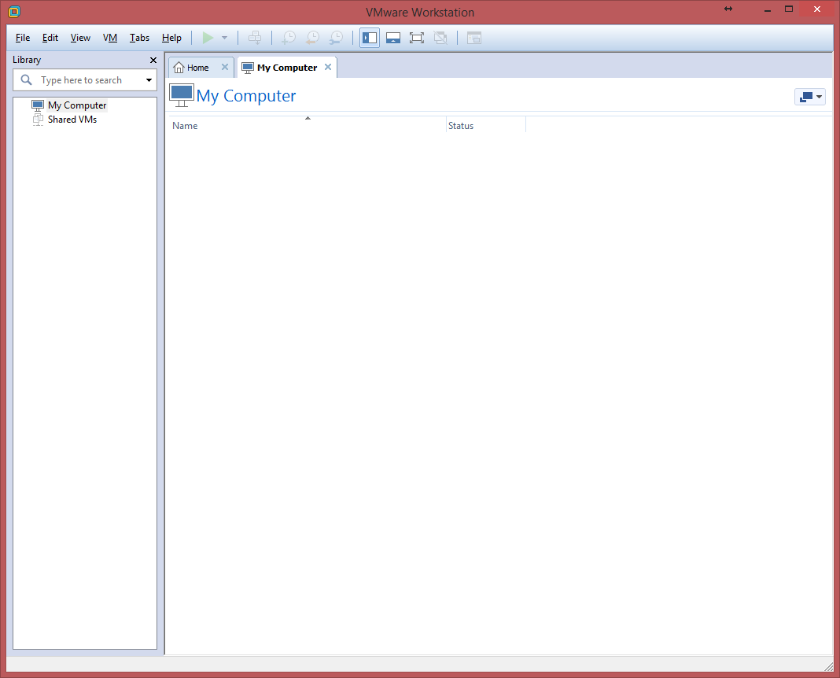The height and width of the screenshot is (678, 840).
Task: Toggle the Show Library sidebar icon
Action: click(370, 38)
